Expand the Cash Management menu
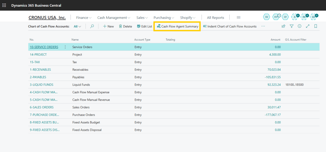 114,17
